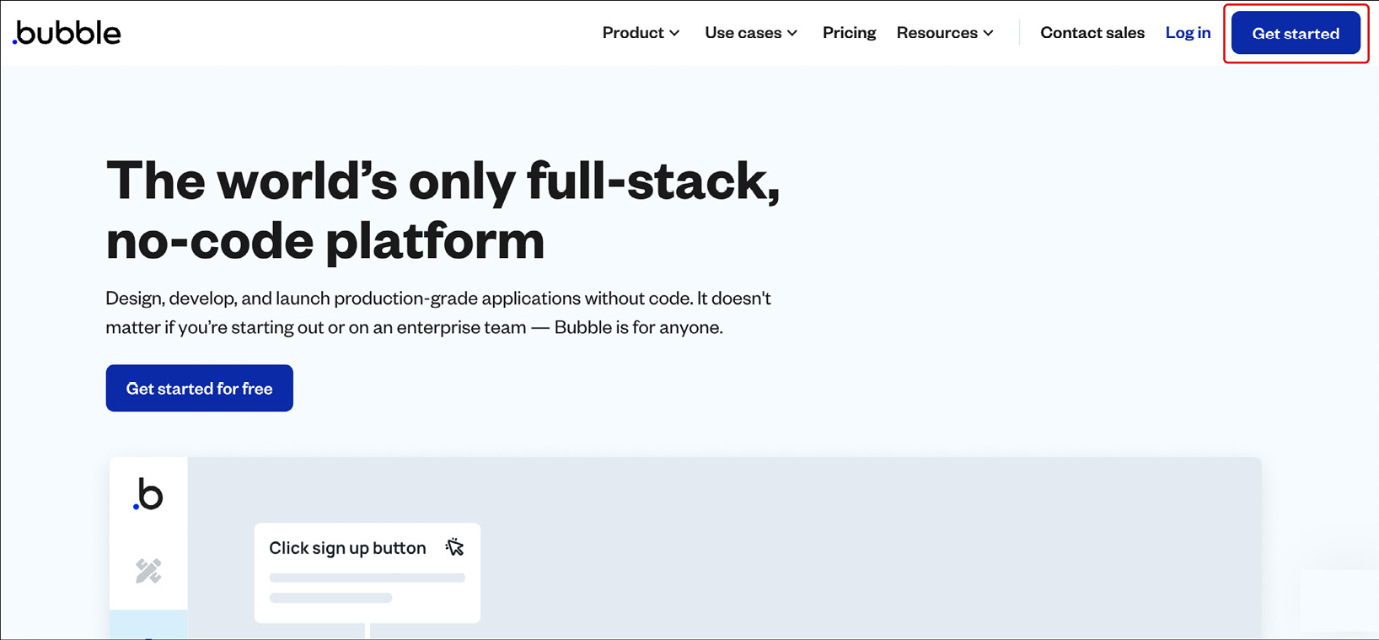
Task: Expand the Use cases dropdown menu
Action: coord(751,33)
